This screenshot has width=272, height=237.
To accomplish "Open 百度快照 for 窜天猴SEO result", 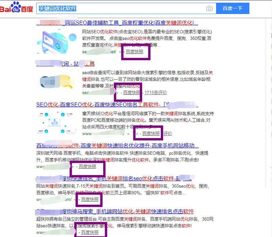I will pyautogui.click(x=151, y=133).
